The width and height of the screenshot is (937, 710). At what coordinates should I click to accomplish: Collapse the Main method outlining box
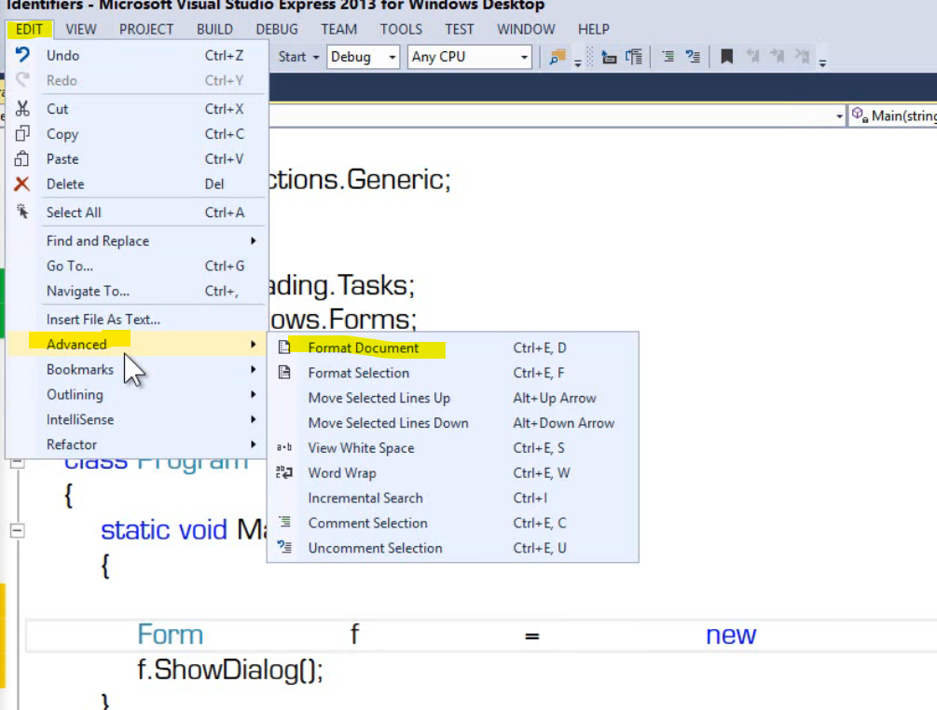[18, 530]
